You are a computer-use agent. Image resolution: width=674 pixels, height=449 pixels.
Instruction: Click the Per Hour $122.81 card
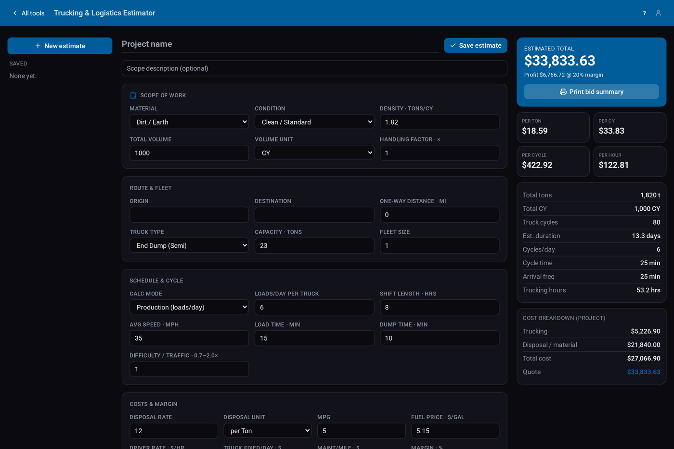click(x=630, y=162)
